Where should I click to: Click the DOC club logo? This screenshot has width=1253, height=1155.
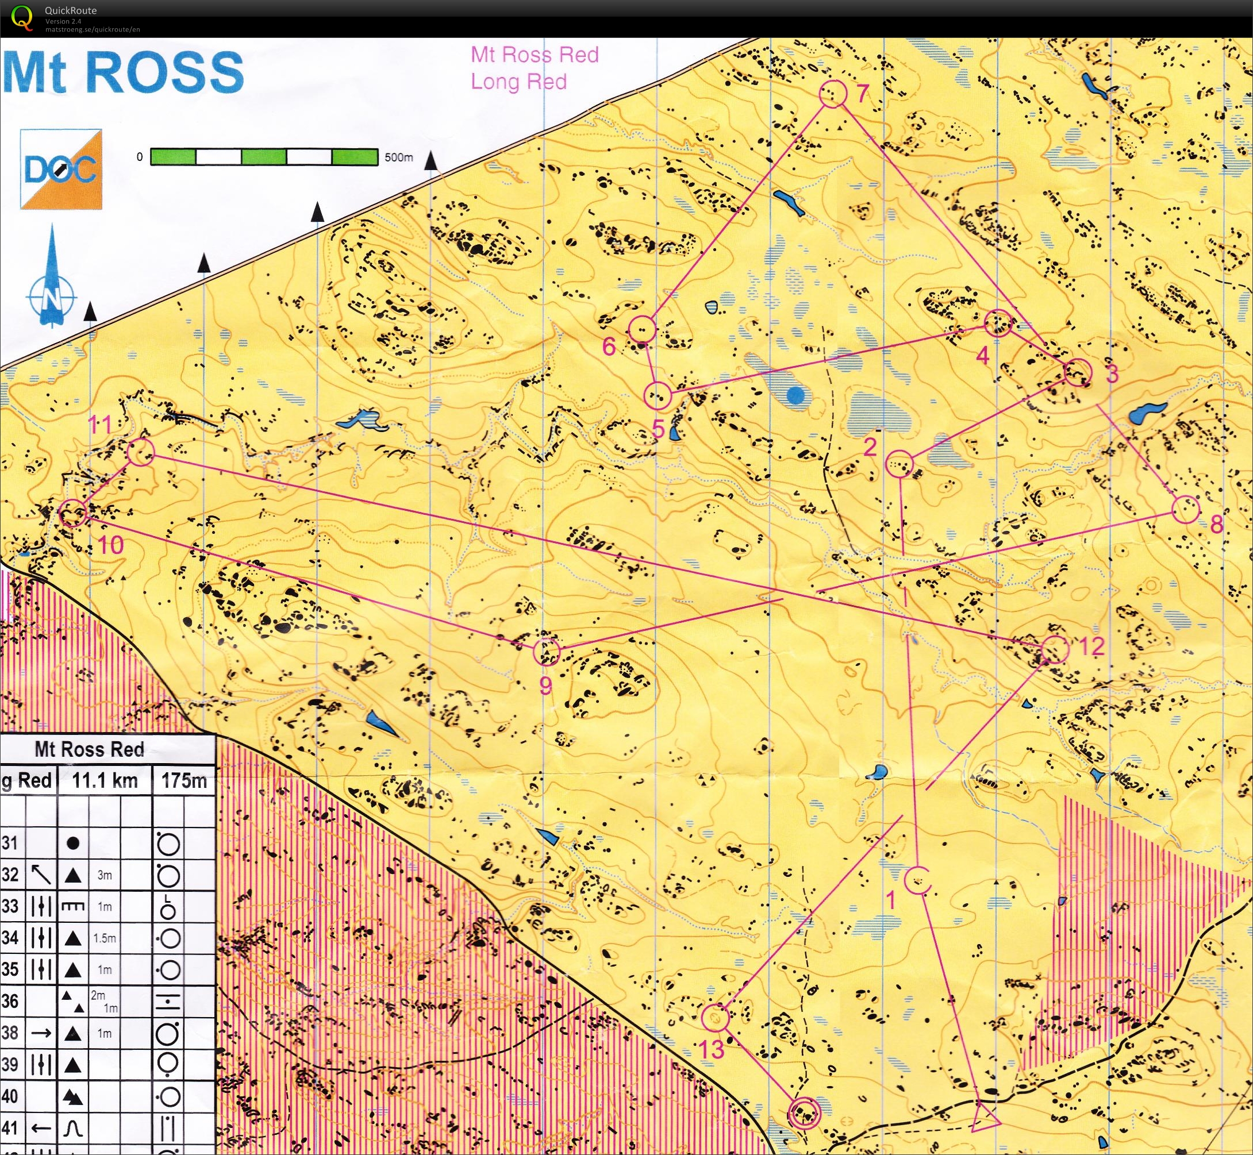point(61,169)
